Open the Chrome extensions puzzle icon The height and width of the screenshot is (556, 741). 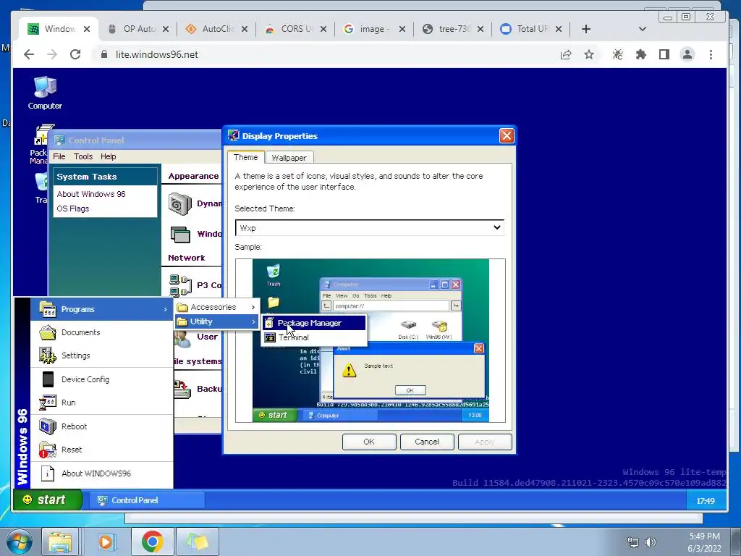(x=641, y=54)
